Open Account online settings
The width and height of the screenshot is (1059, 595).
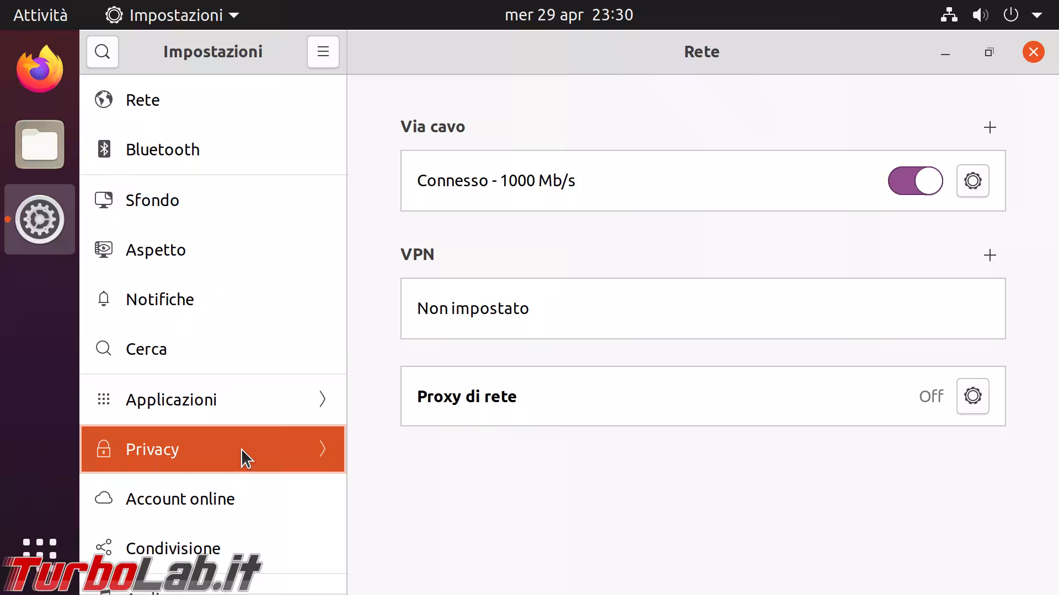pyautogui.click(x=180, y=499)
